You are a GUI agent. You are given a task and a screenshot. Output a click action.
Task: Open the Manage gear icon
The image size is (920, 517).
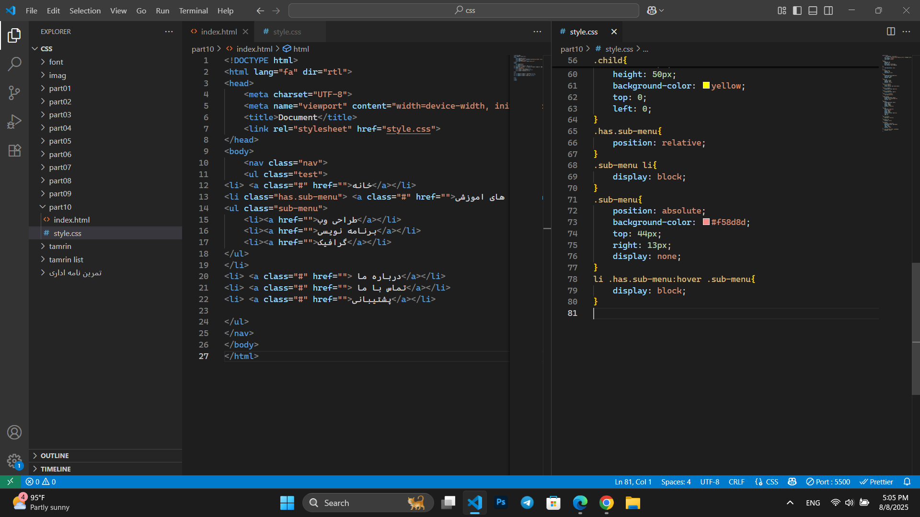click(14, 461)
